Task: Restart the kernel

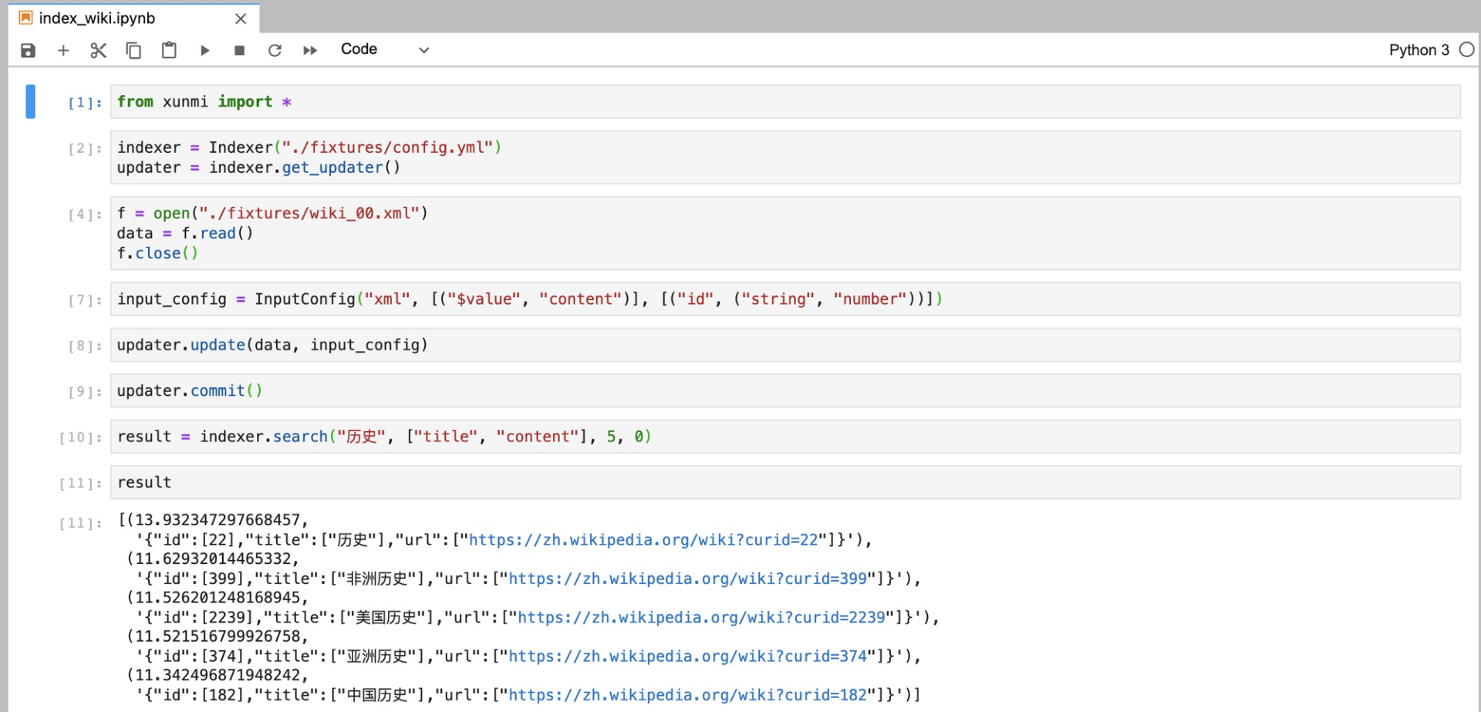Action: [275, 50]
